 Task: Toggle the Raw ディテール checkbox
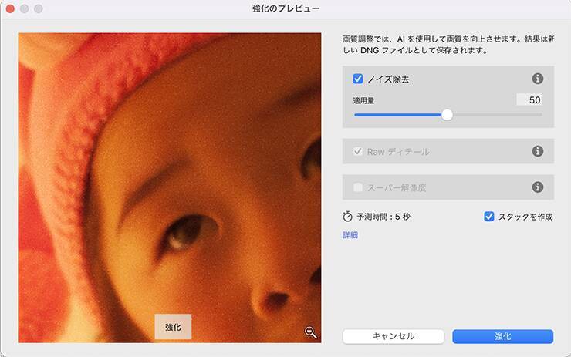(358, 151)
